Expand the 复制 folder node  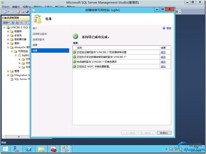click(8, 43)
